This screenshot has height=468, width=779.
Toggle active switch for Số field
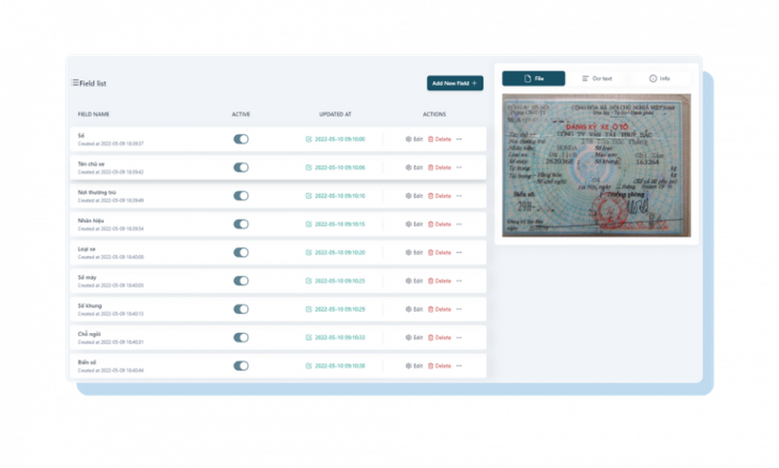(x=241, y=139)
